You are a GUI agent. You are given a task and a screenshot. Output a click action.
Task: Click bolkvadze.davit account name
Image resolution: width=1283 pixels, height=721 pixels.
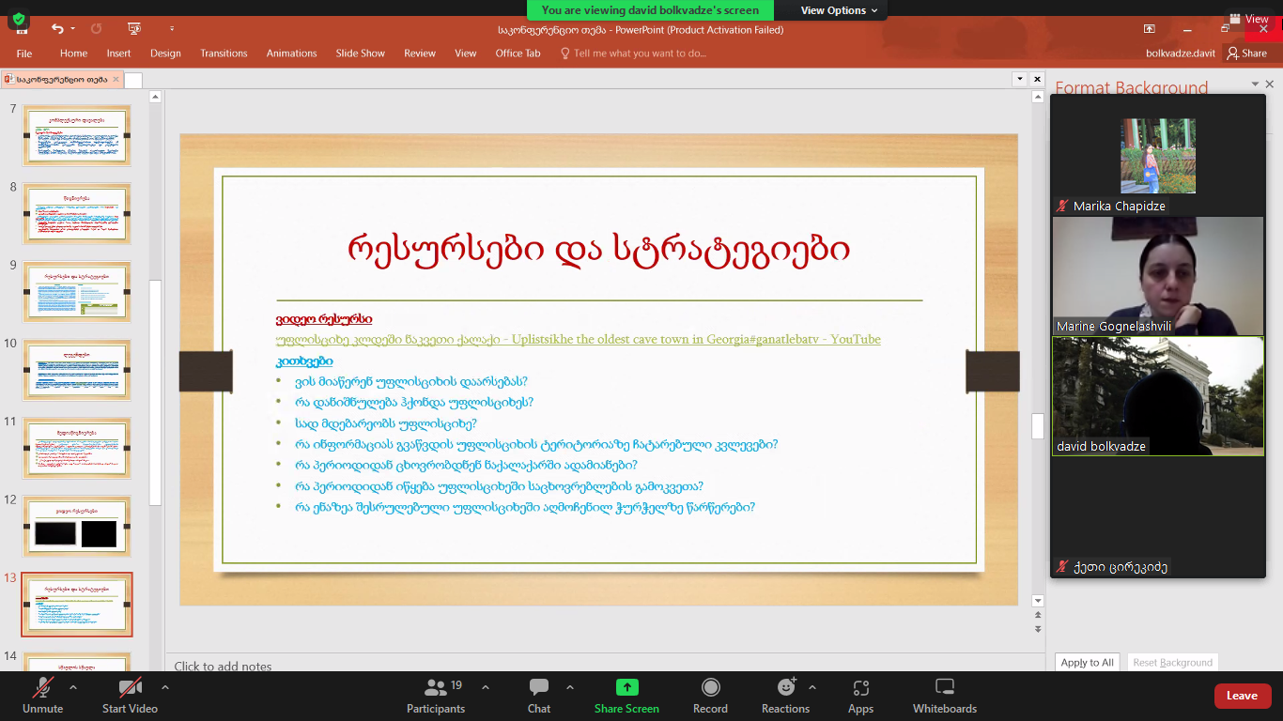click(x=1181, y=54)
